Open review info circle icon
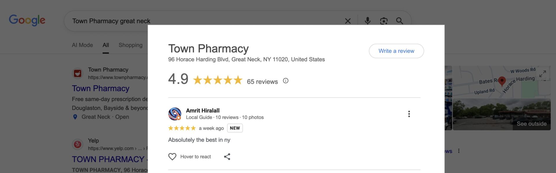Viewport: 556px width, 173px height. [286, 81]
